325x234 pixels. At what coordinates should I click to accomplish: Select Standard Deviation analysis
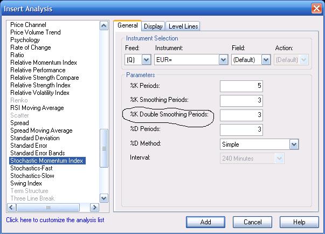(x=35, y=138)
